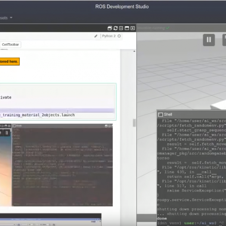226x226 pixels.
Task: Close the notebook panel
Action: coord(133,28)
